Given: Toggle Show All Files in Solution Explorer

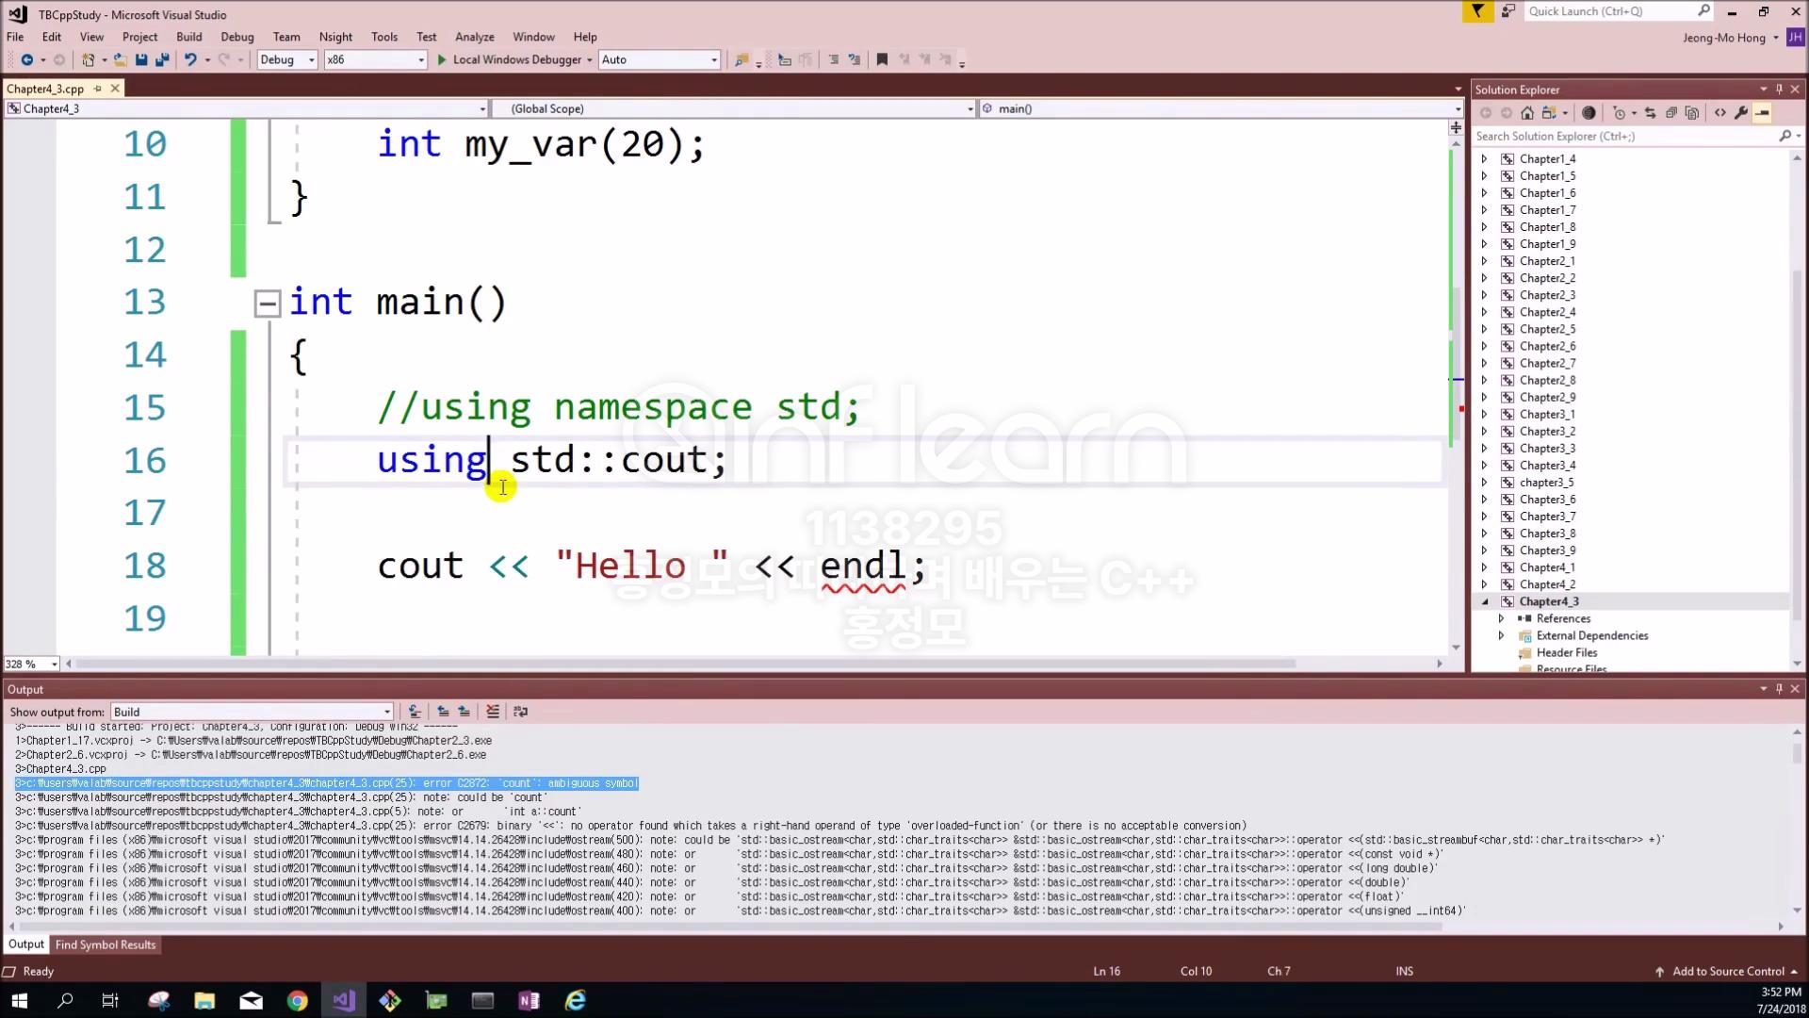Looking at the screenshot, I should [1692, 113].
